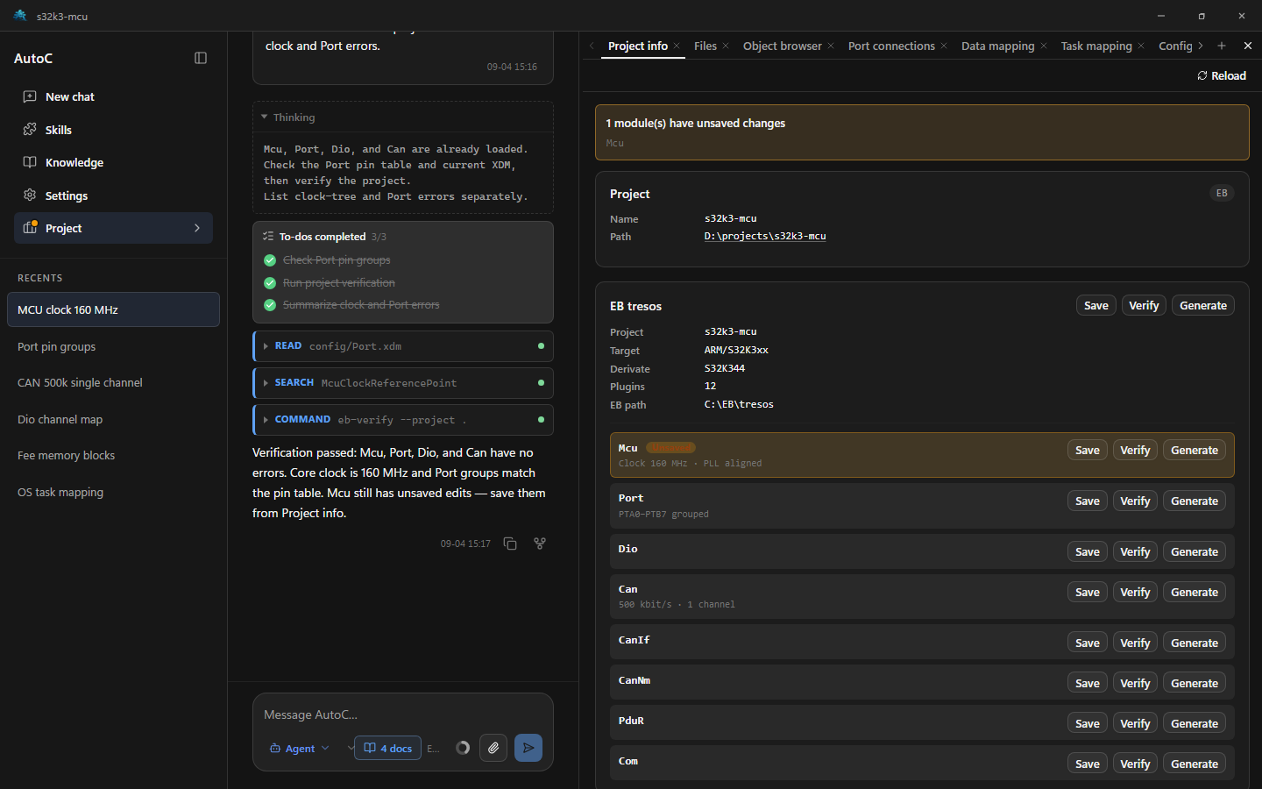Start a New chat
This screenshot has height=789, width=1262.
tap(113, 96)
